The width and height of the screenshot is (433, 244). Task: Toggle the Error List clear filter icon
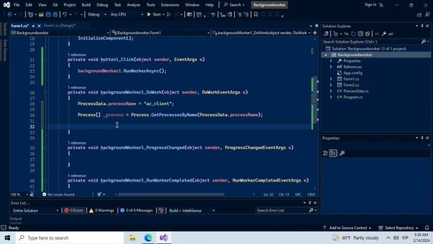point(161,211)
